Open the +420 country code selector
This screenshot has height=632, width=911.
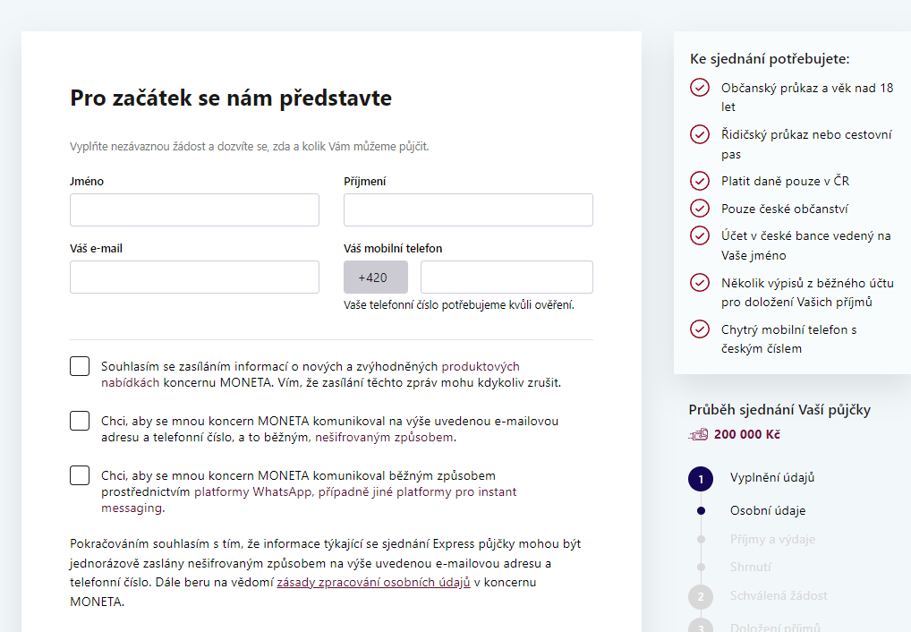pos(375,277)
